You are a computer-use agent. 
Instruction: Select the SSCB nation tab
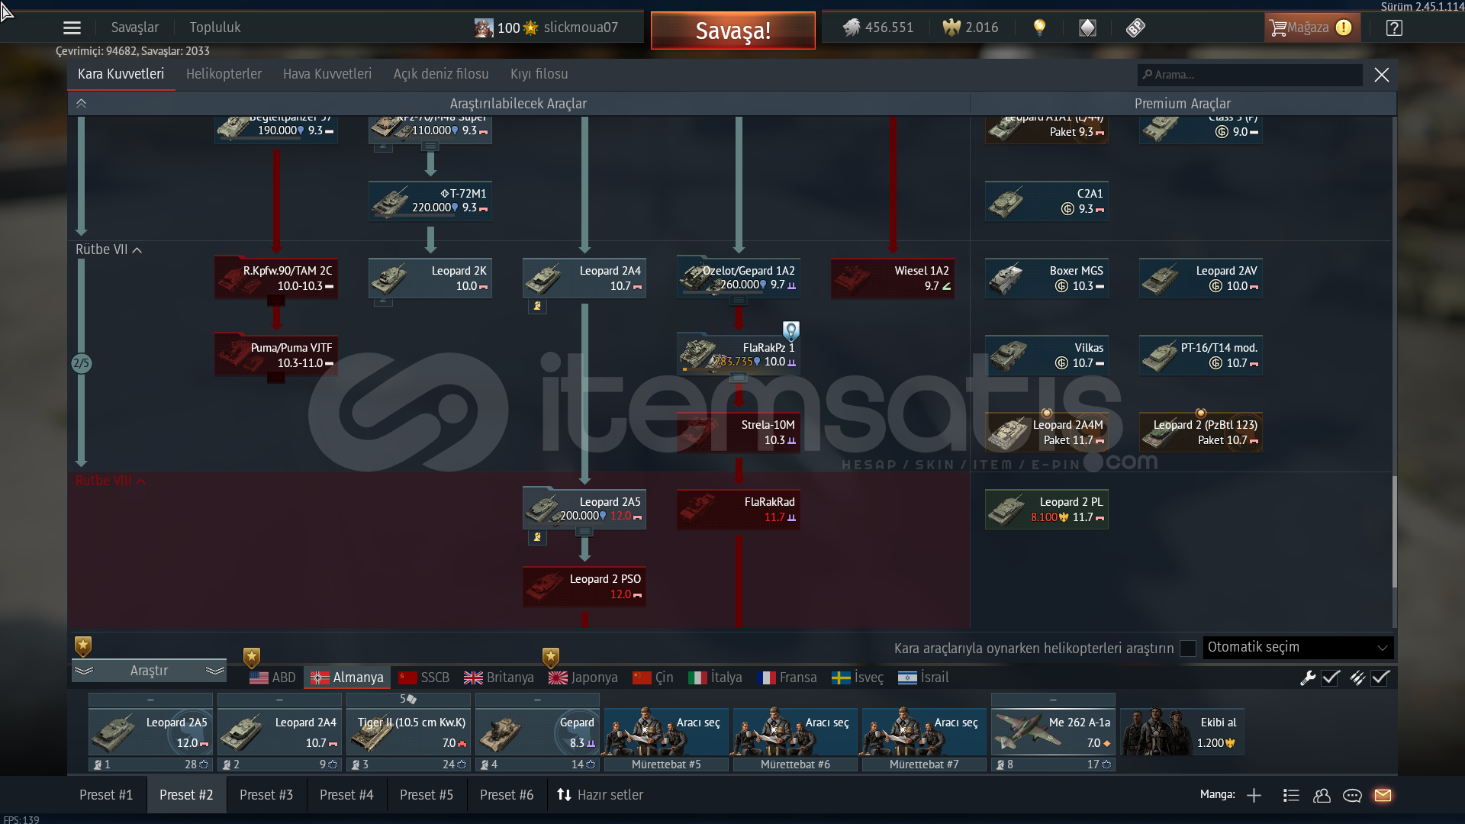point(424,678)
